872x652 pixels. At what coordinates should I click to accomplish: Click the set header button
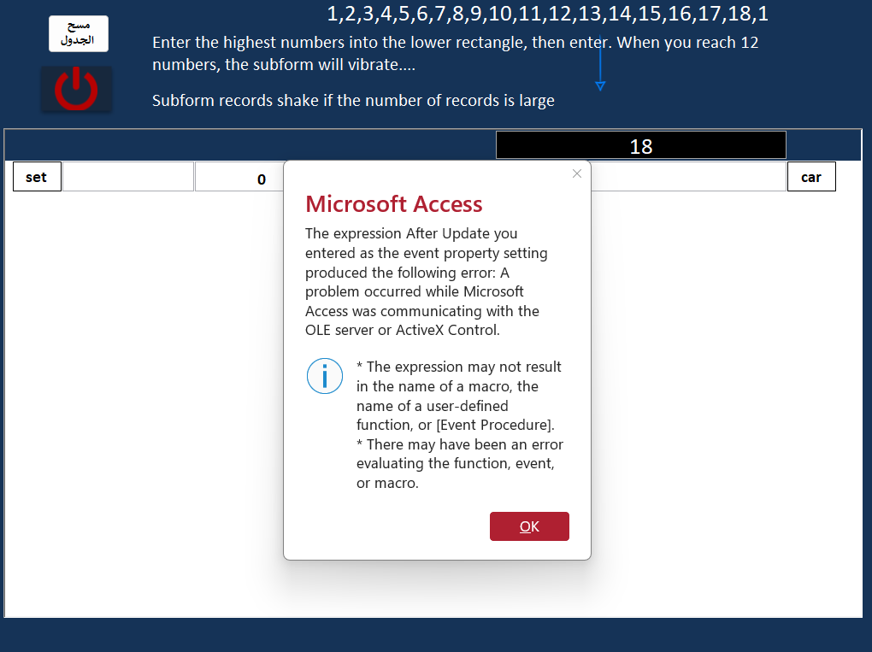point(37,177)
